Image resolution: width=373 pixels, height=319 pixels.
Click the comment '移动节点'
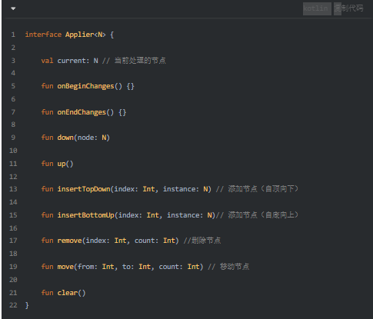[x=235, y=267]
